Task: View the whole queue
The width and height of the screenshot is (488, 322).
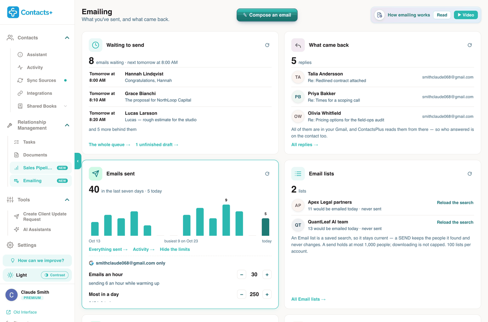Action: point(110,144)
